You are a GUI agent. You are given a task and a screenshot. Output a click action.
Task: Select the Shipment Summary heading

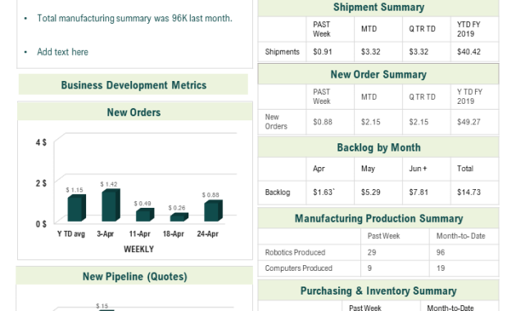pos(378,7)
